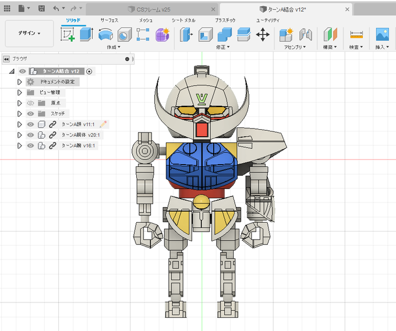Click the pencil edit icon on ターンA顔
This screenshot has height=331, width=396.
coord(103,124)
